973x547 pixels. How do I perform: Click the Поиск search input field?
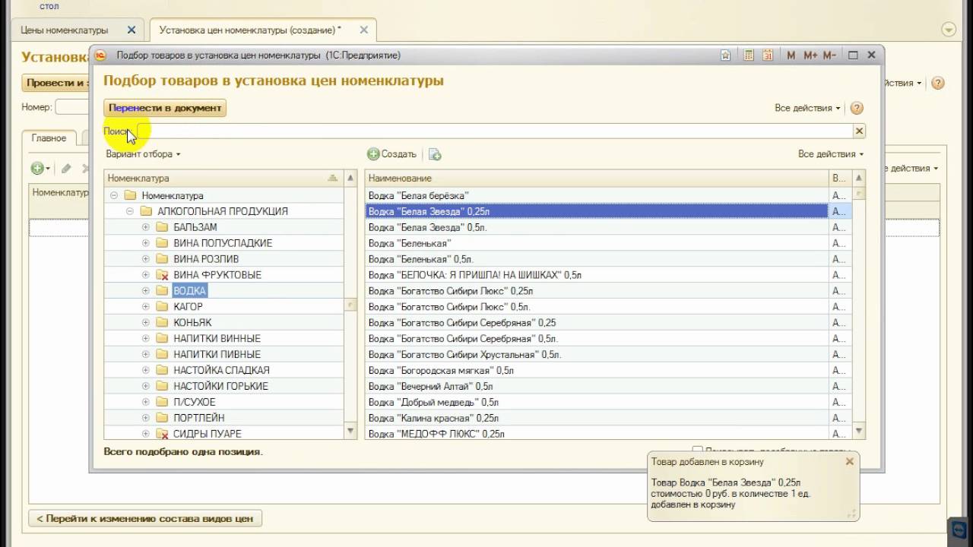tap(494, 131)
